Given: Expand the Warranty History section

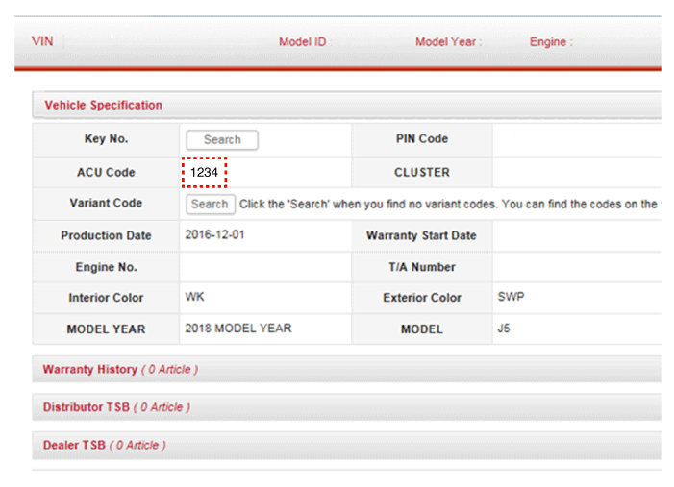Looking at the screenshot, I should pos(90,370).
